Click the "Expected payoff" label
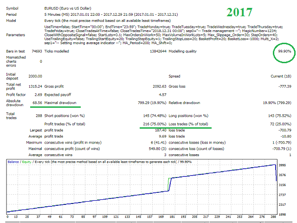297x223 pixels. pyautogui.click(x=58, y=95)
